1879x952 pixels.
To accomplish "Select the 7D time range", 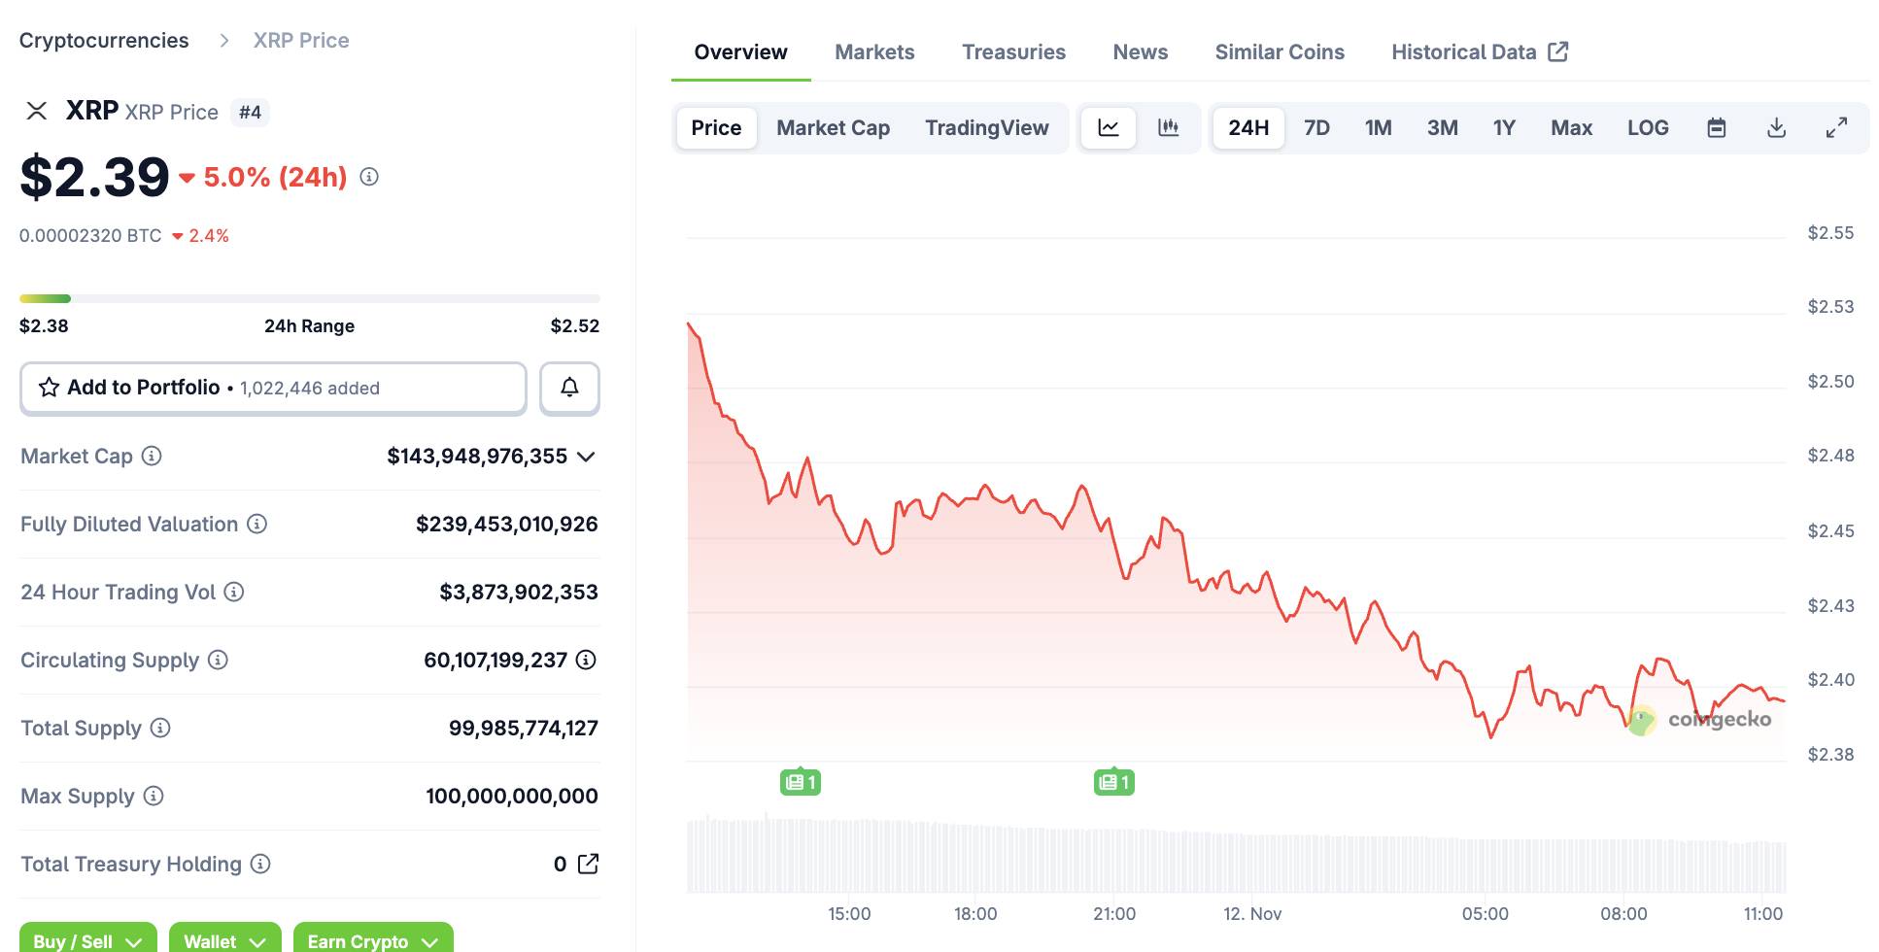I will click(1316, 128).
